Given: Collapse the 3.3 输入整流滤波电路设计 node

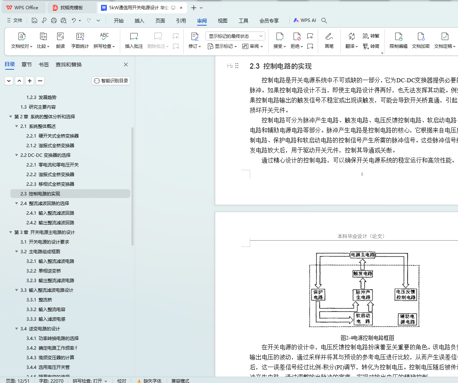Looking at the screenshot, I should point(16,290).
